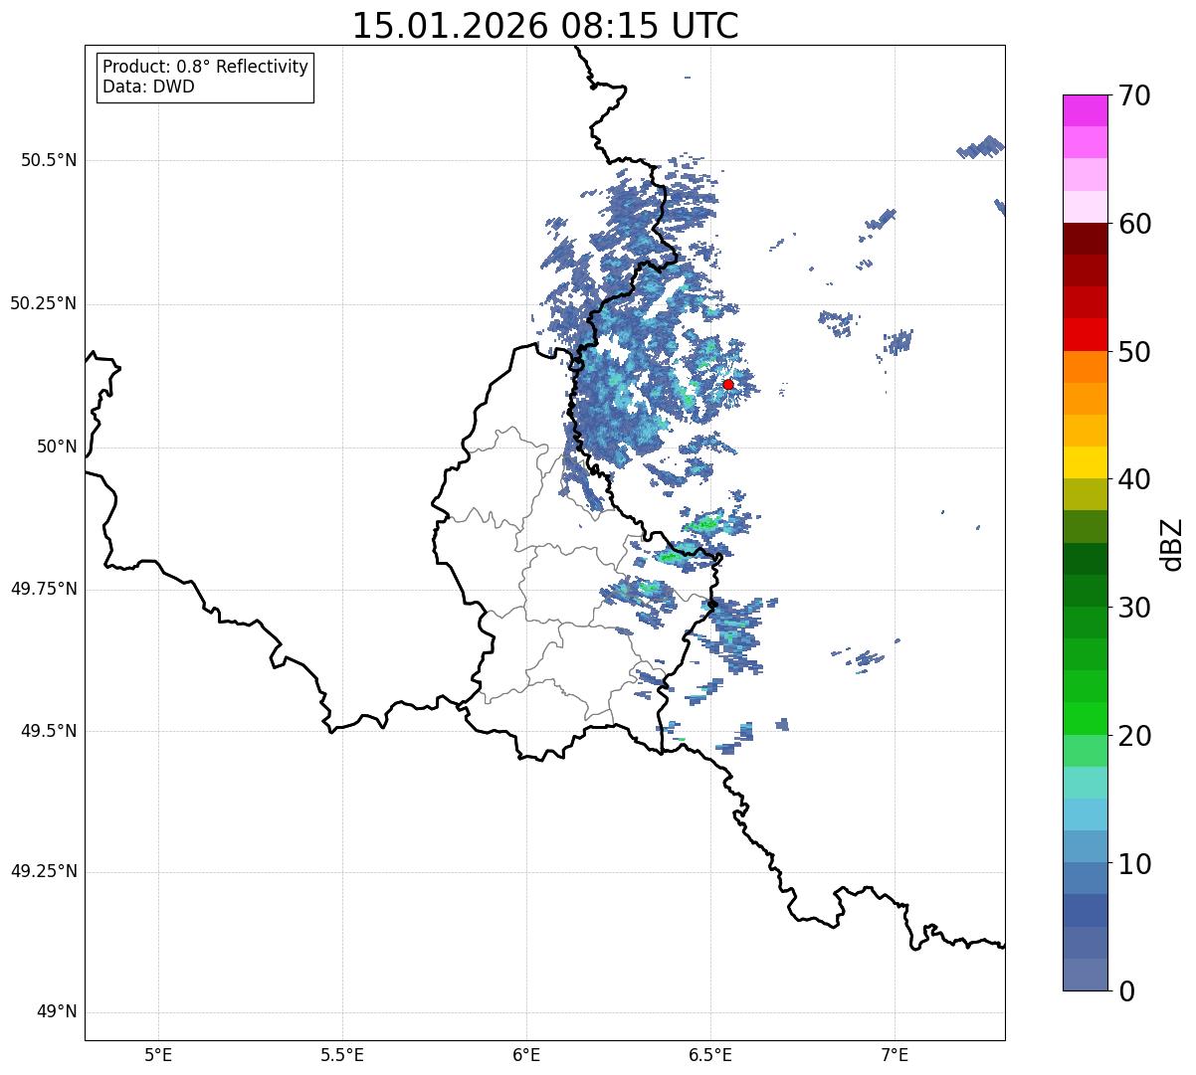Click the orange colorbar swatch below 50
The height and width of the screenshot is (1075, 1196).
pyautogui.click(x=1085, y=366)
